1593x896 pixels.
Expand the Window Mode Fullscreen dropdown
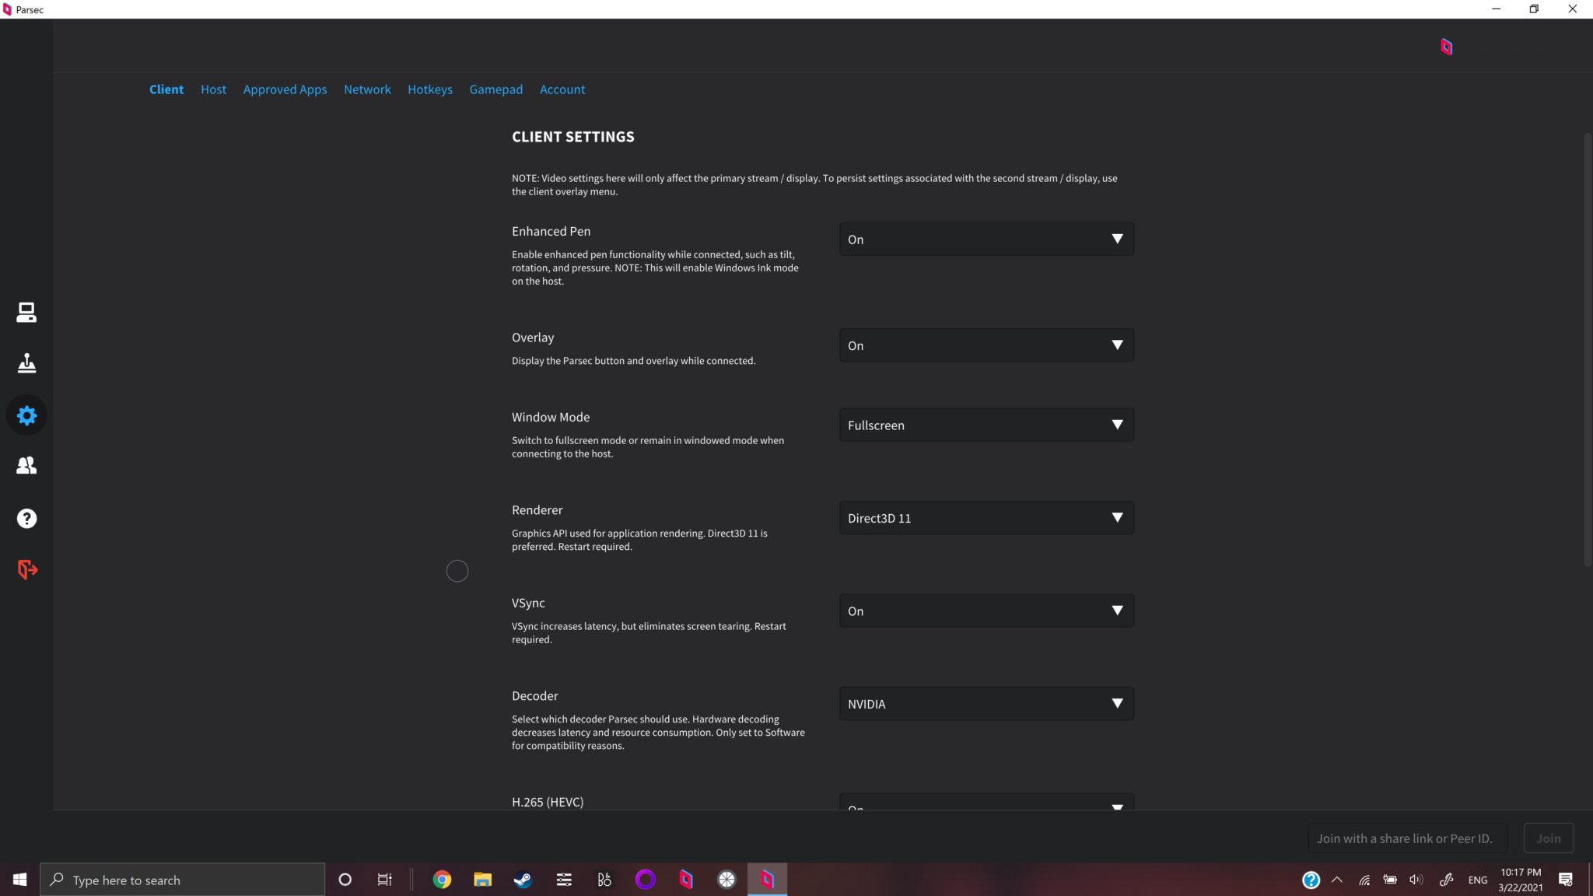click(x=986, y=425)
